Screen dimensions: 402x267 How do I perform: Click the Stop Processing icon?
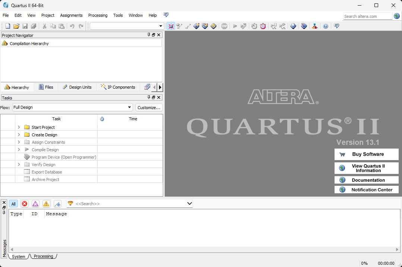click(x=224, y=26)
